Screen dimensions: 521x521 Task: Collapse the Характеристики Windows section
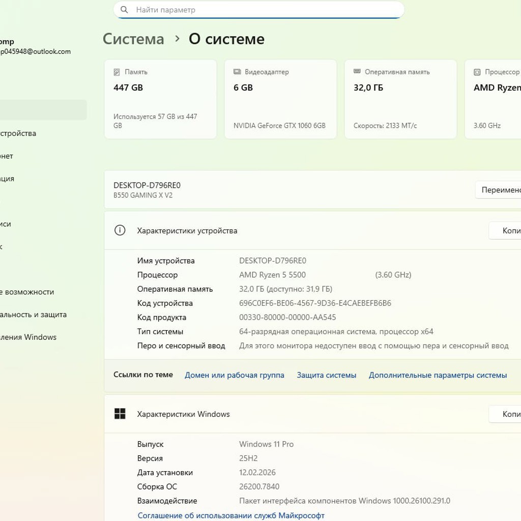coord(312,414)
